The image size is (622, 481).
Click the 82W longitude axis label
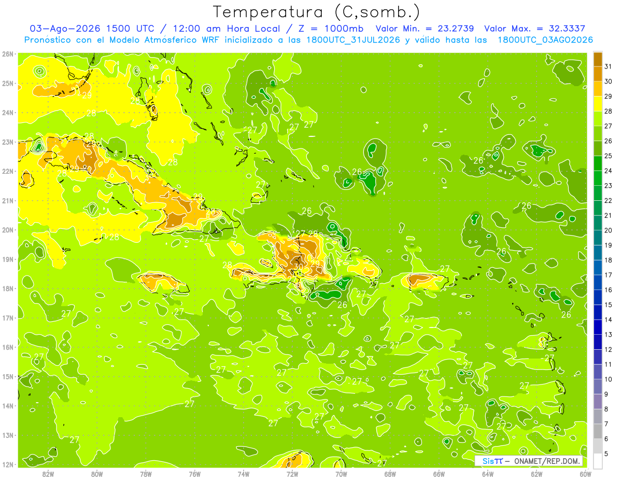tap(48, 474)
